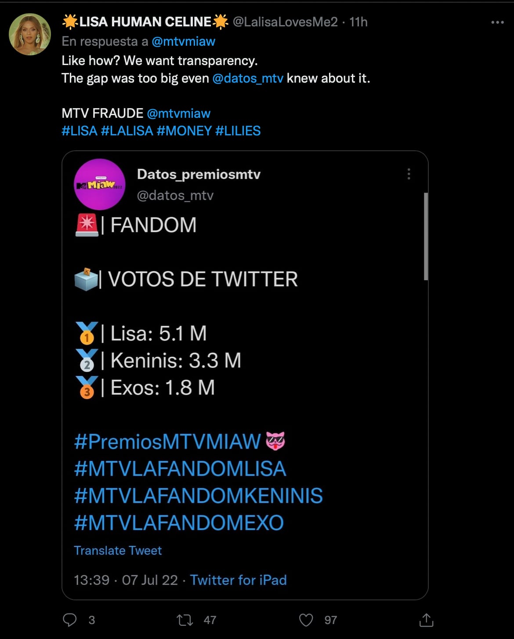Image resolution: width=514 pixels, height=639 pixels.
Task: Click the LISA HUMAN CELINE profile avatar
Action: [30, 34]
